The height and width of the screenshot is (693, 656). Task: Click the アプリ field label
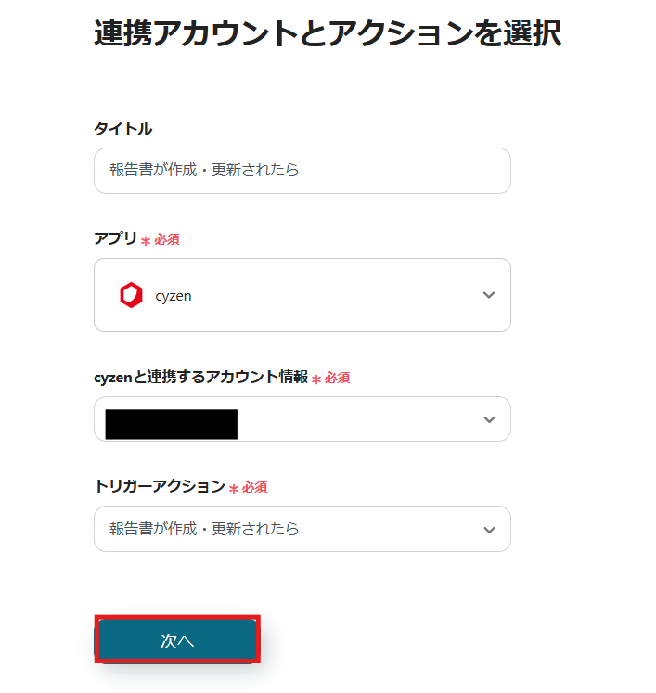pyautogui.click(x=115, y=238)
